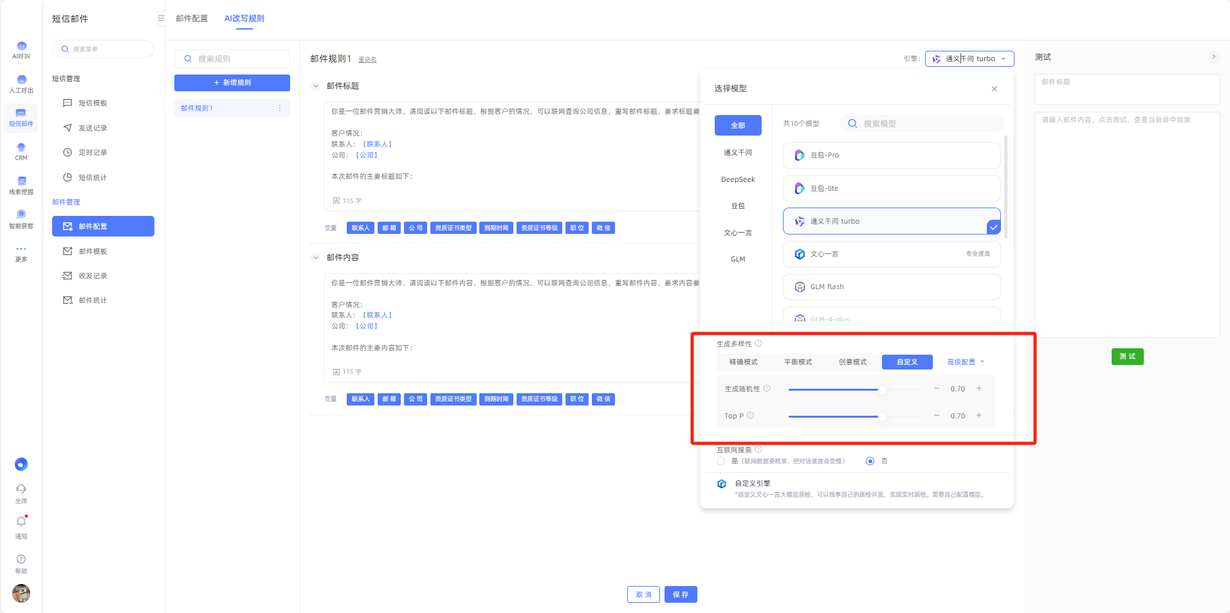1230x613 pixels.
Task: Click the blue circle assistant icon
Action: pos(21,465)
